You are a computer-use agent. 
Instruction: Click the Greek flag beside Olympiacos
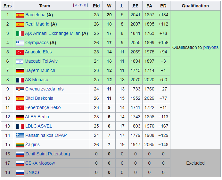(20, 43)
